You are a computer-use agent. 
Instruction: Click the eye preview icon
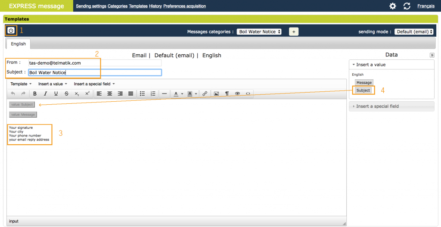(x=237, y=93)
